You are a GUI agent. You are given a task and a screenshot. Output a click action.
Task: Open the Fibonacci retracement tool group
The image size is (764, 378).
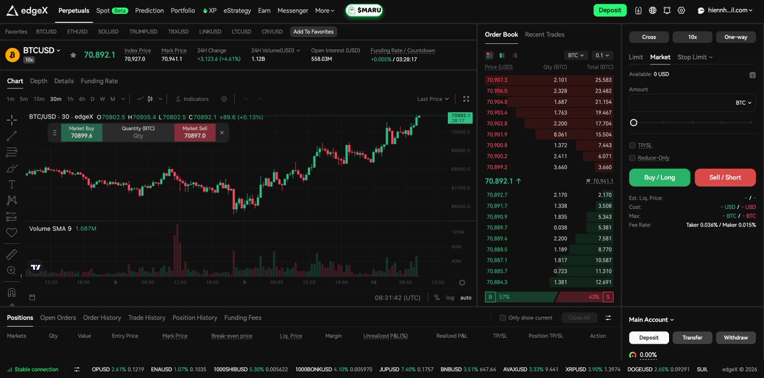point(11,152)
